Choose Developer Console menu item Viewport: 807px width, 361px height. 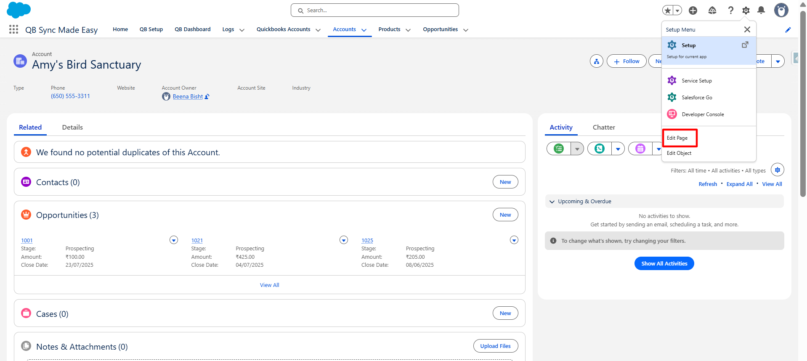tap(703, 114)
